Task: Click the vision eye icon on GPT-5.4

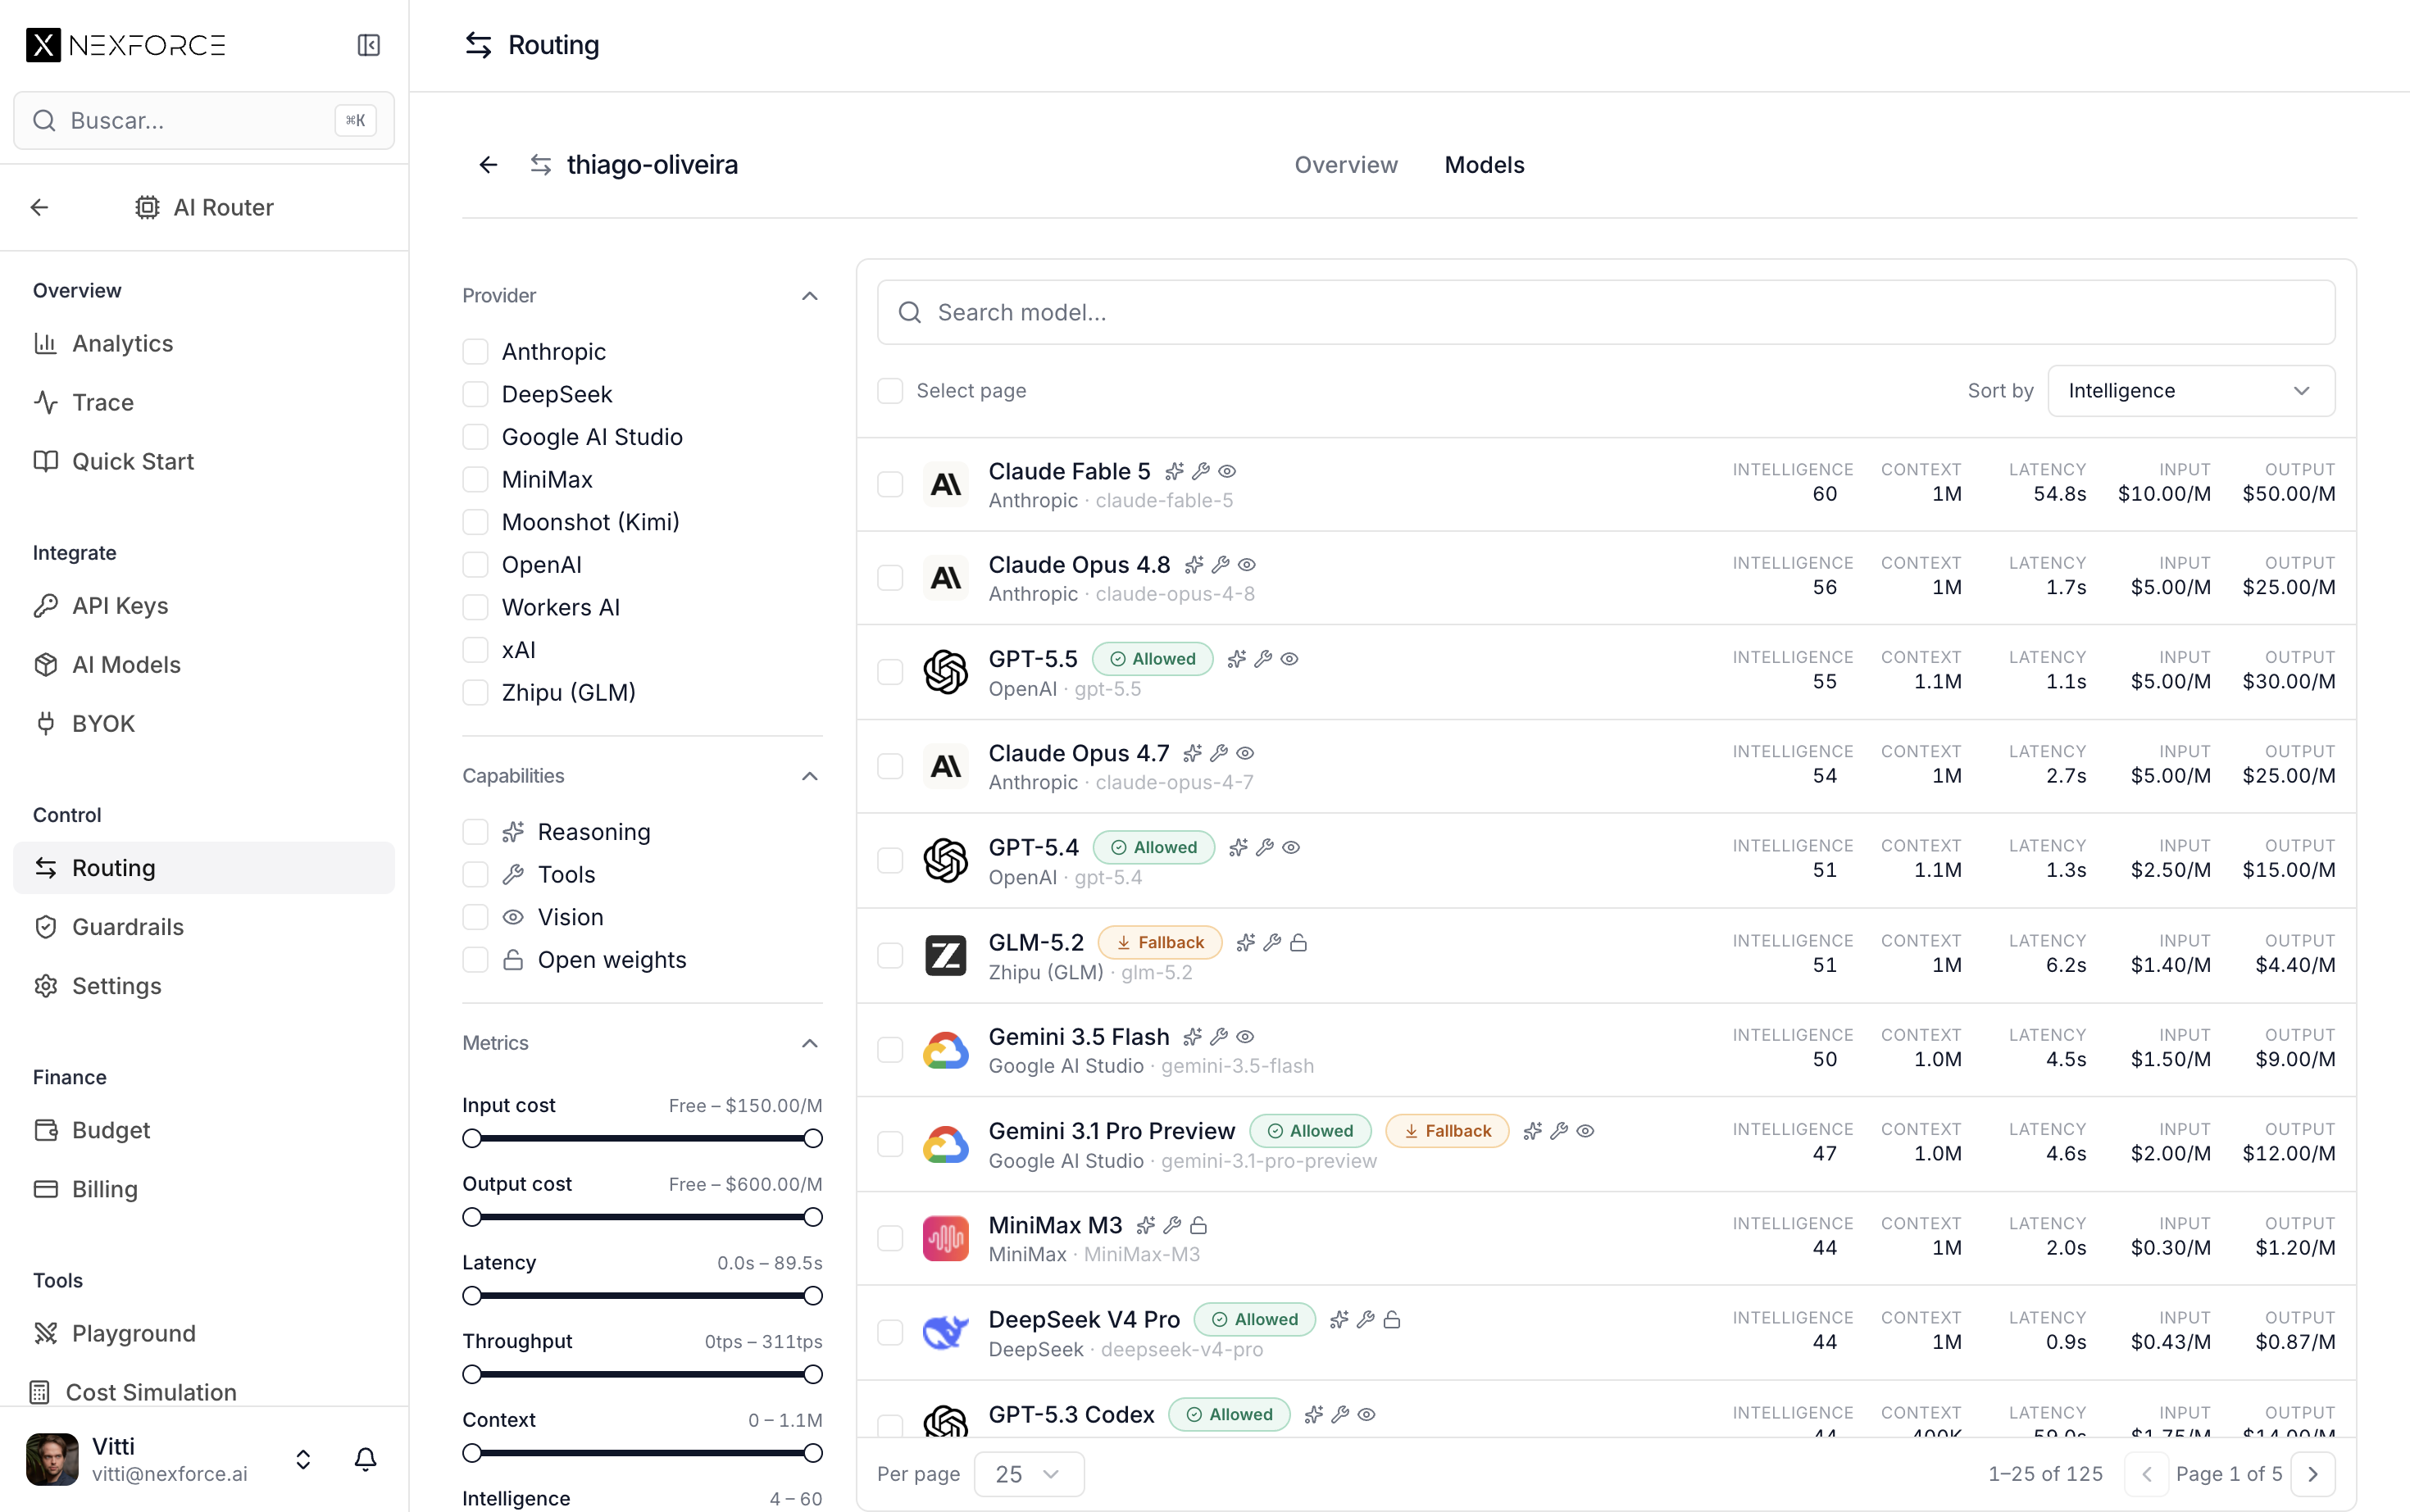Action: 1291,847
